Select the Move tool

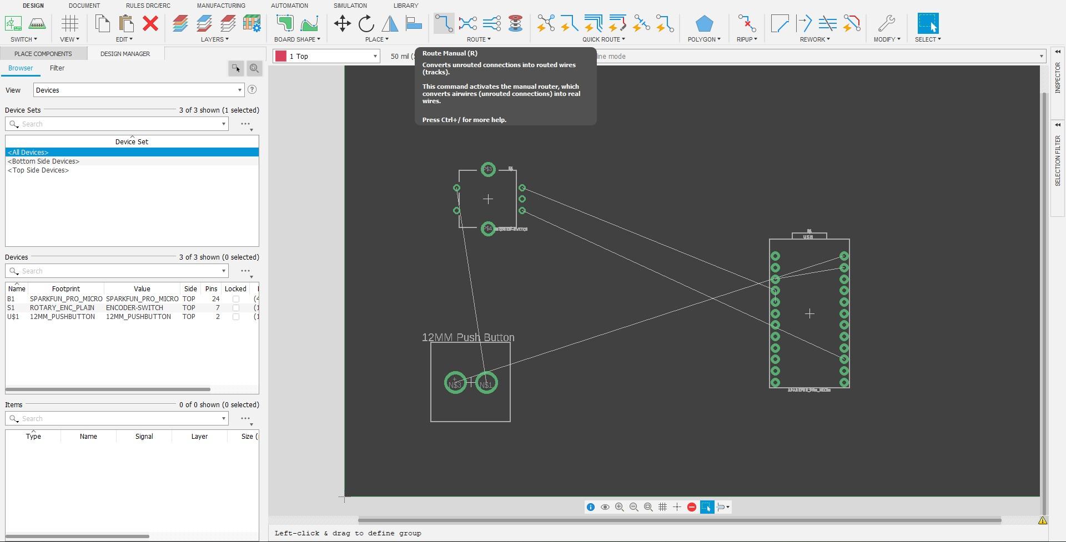342,24
